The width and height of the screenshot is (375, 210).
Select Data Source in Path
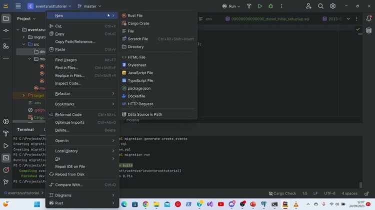pos(158,114)
